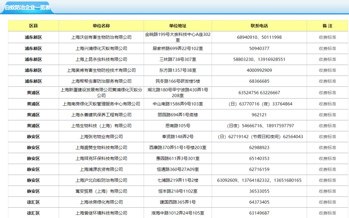
Task: Open 收费标准 for 上海拜克环保科技有限公司
Action: (x=327, y=158)
